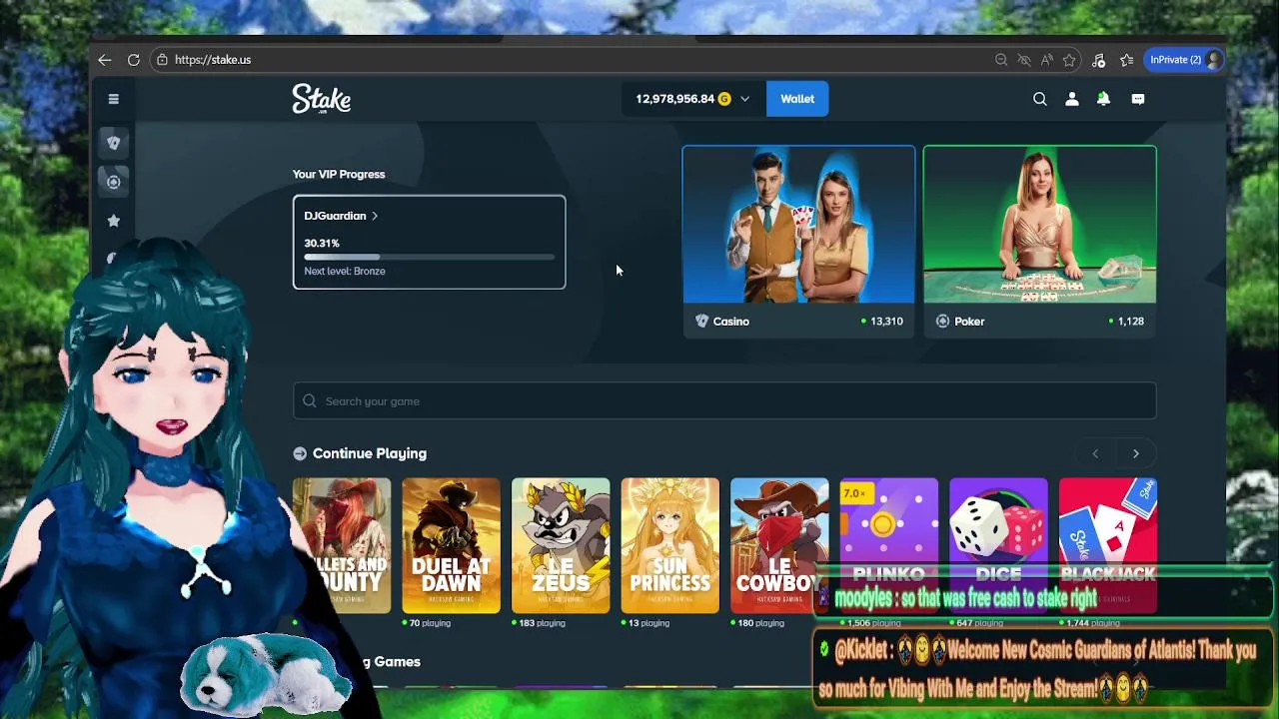This screenshot has height=719, width=1279.
Task: Add page to favorites with star icon
Action: pyautogui.click(x=1069, y=60)
